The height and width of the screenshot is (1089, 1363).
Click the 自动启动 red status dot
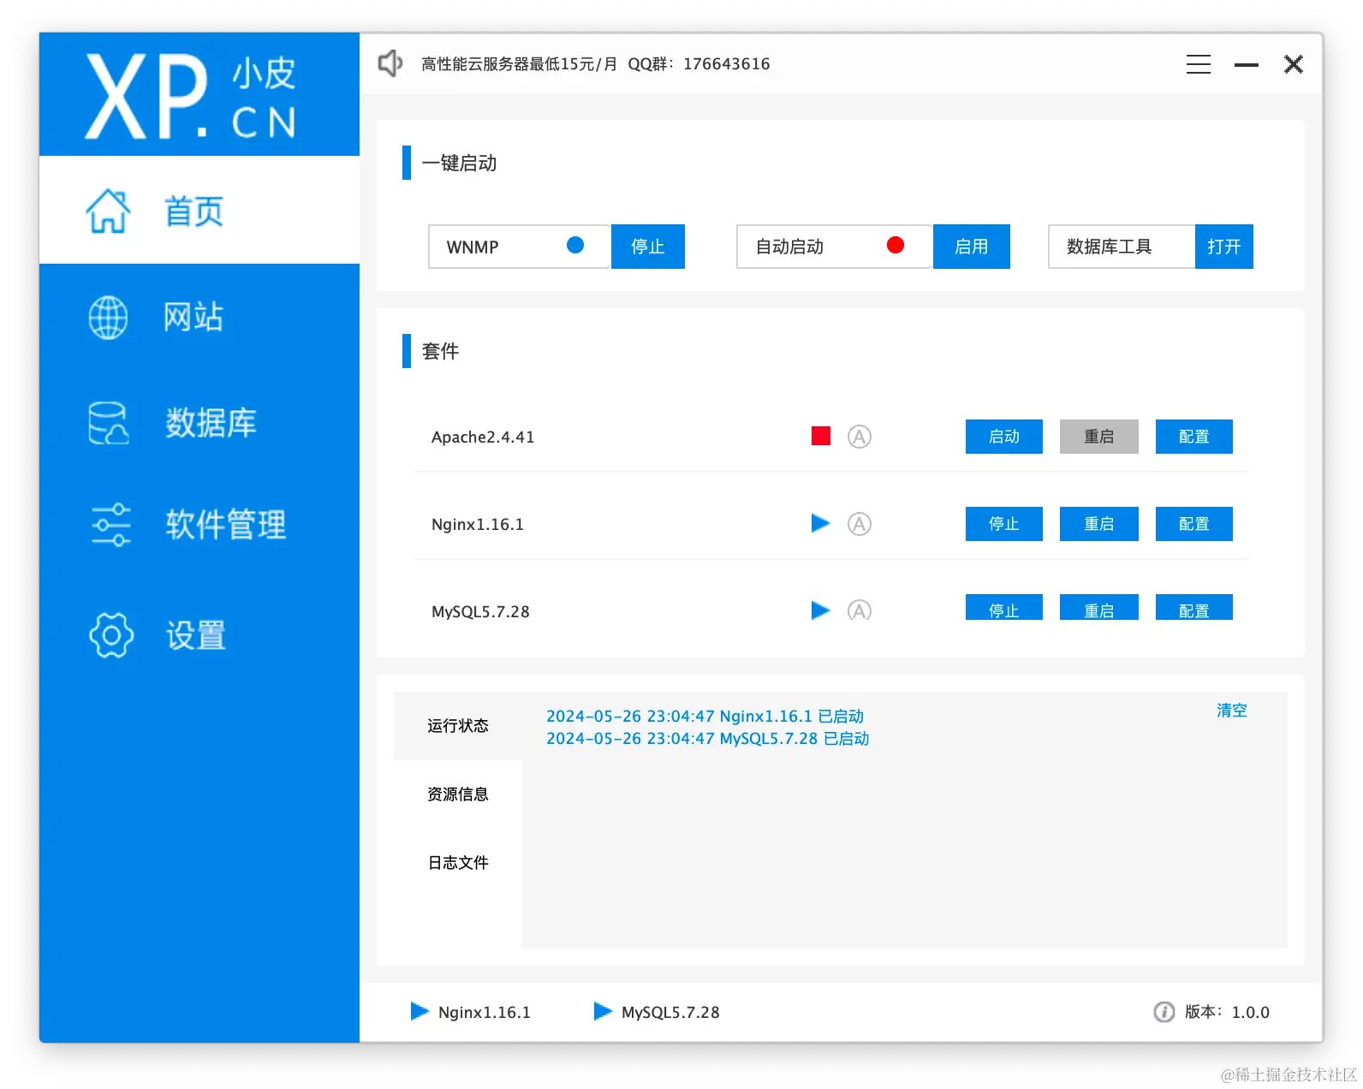pos(896,246)
